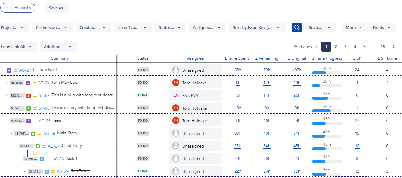This screenshot has width=402, height=178.
Task: Click the Save as.. button
Action: coord(57,8)
